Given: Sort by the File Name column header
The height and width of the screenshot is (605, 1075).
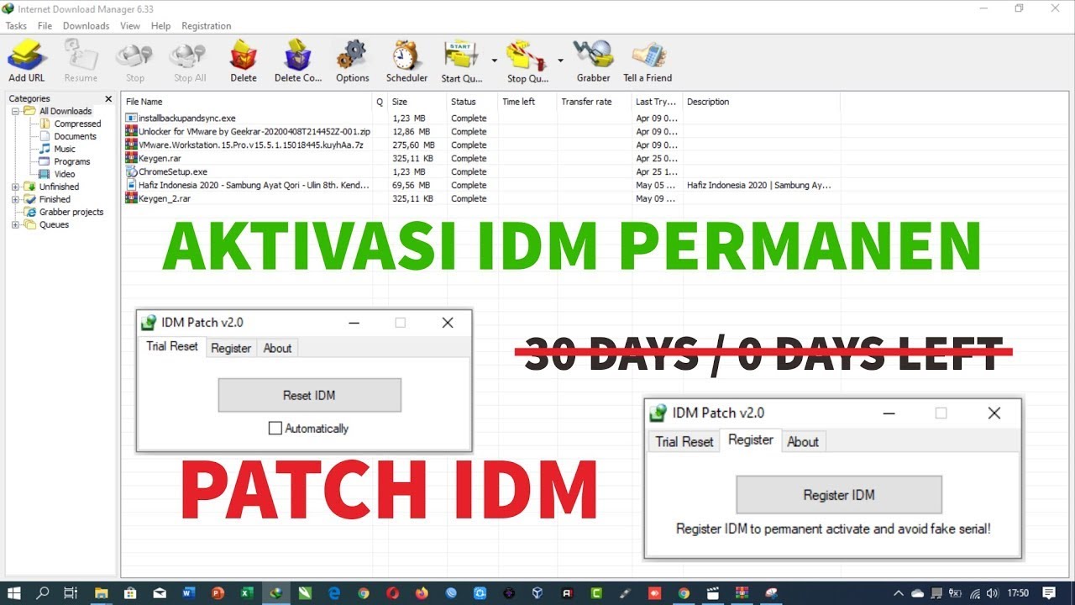Looking at the screenshot, I should (248, 102).
